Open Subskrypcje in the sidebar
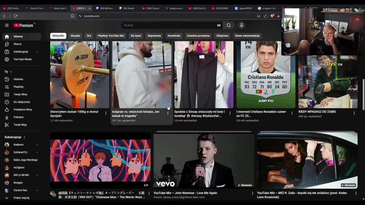Screen dimensions: 365x205 click(22, 52)
